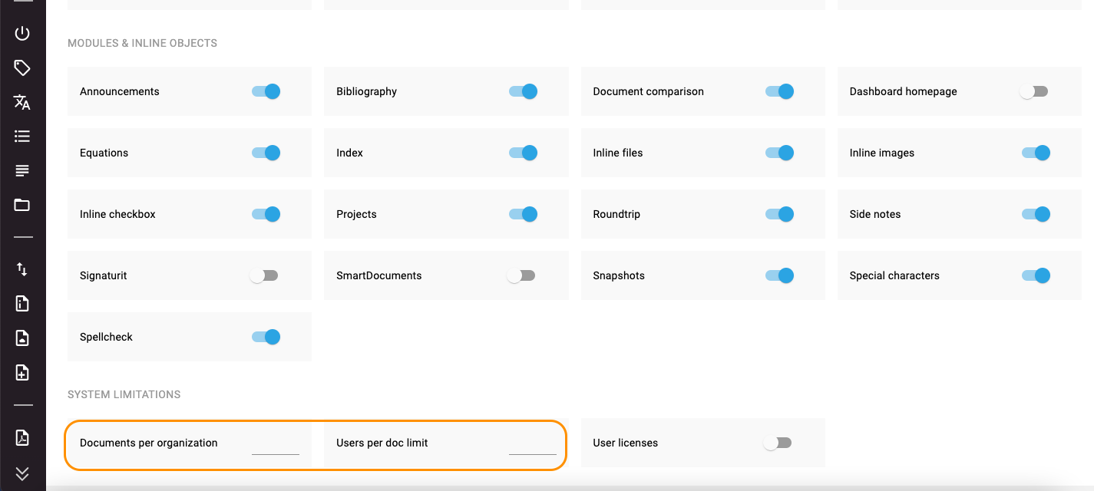Disable the Bibliography module
This screenshot has width=1094, height=491.
click(x=523, y=91)
